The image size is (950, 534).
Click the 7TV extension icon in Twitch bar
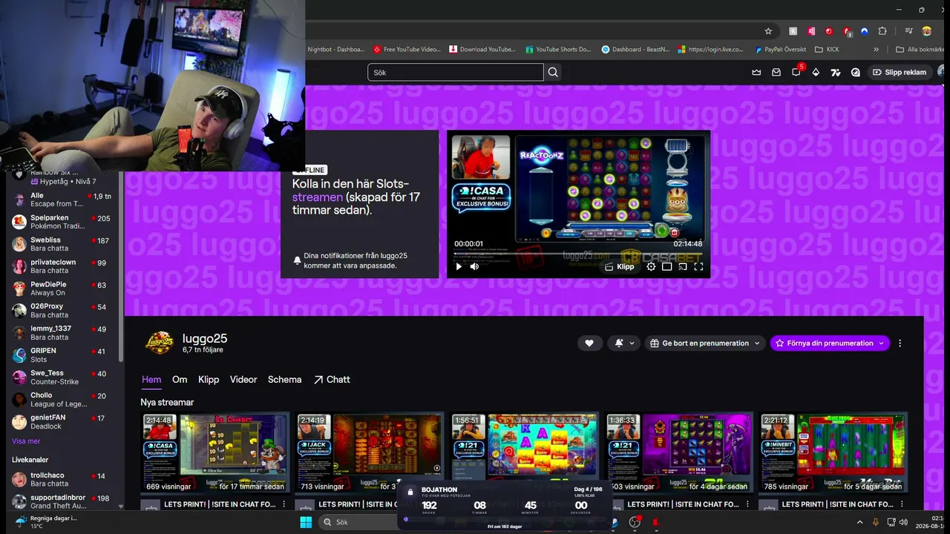836,73
